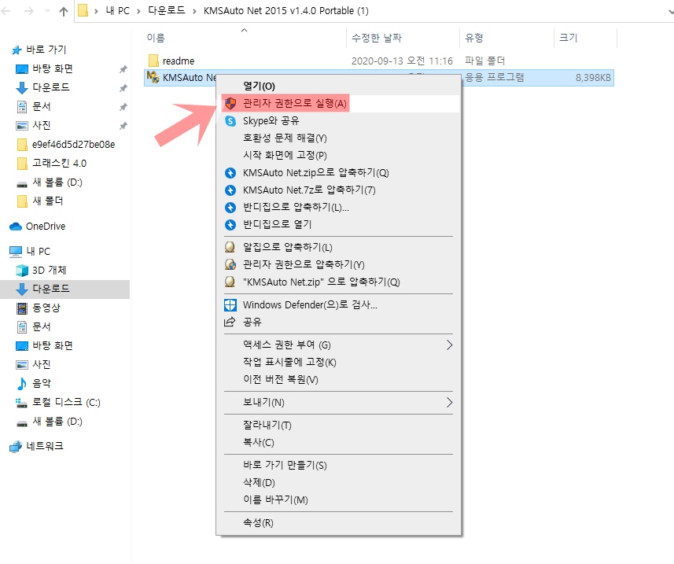Sort by the 유형 column header

coord(474,38)
